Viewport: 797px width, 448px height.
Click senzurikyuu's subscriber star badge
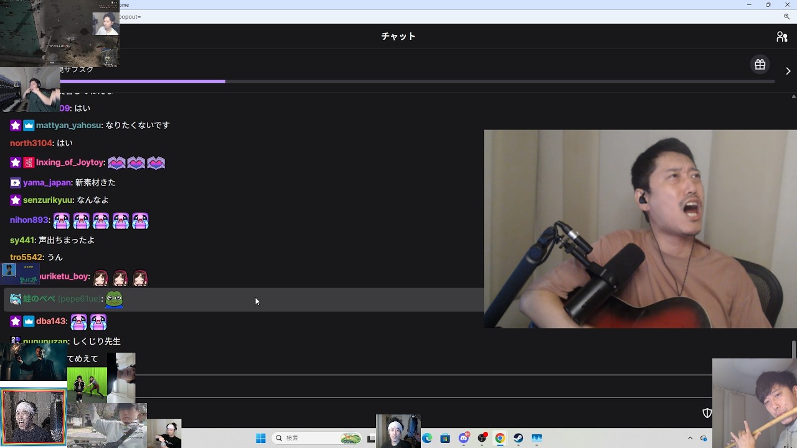[x=16, y=200]
